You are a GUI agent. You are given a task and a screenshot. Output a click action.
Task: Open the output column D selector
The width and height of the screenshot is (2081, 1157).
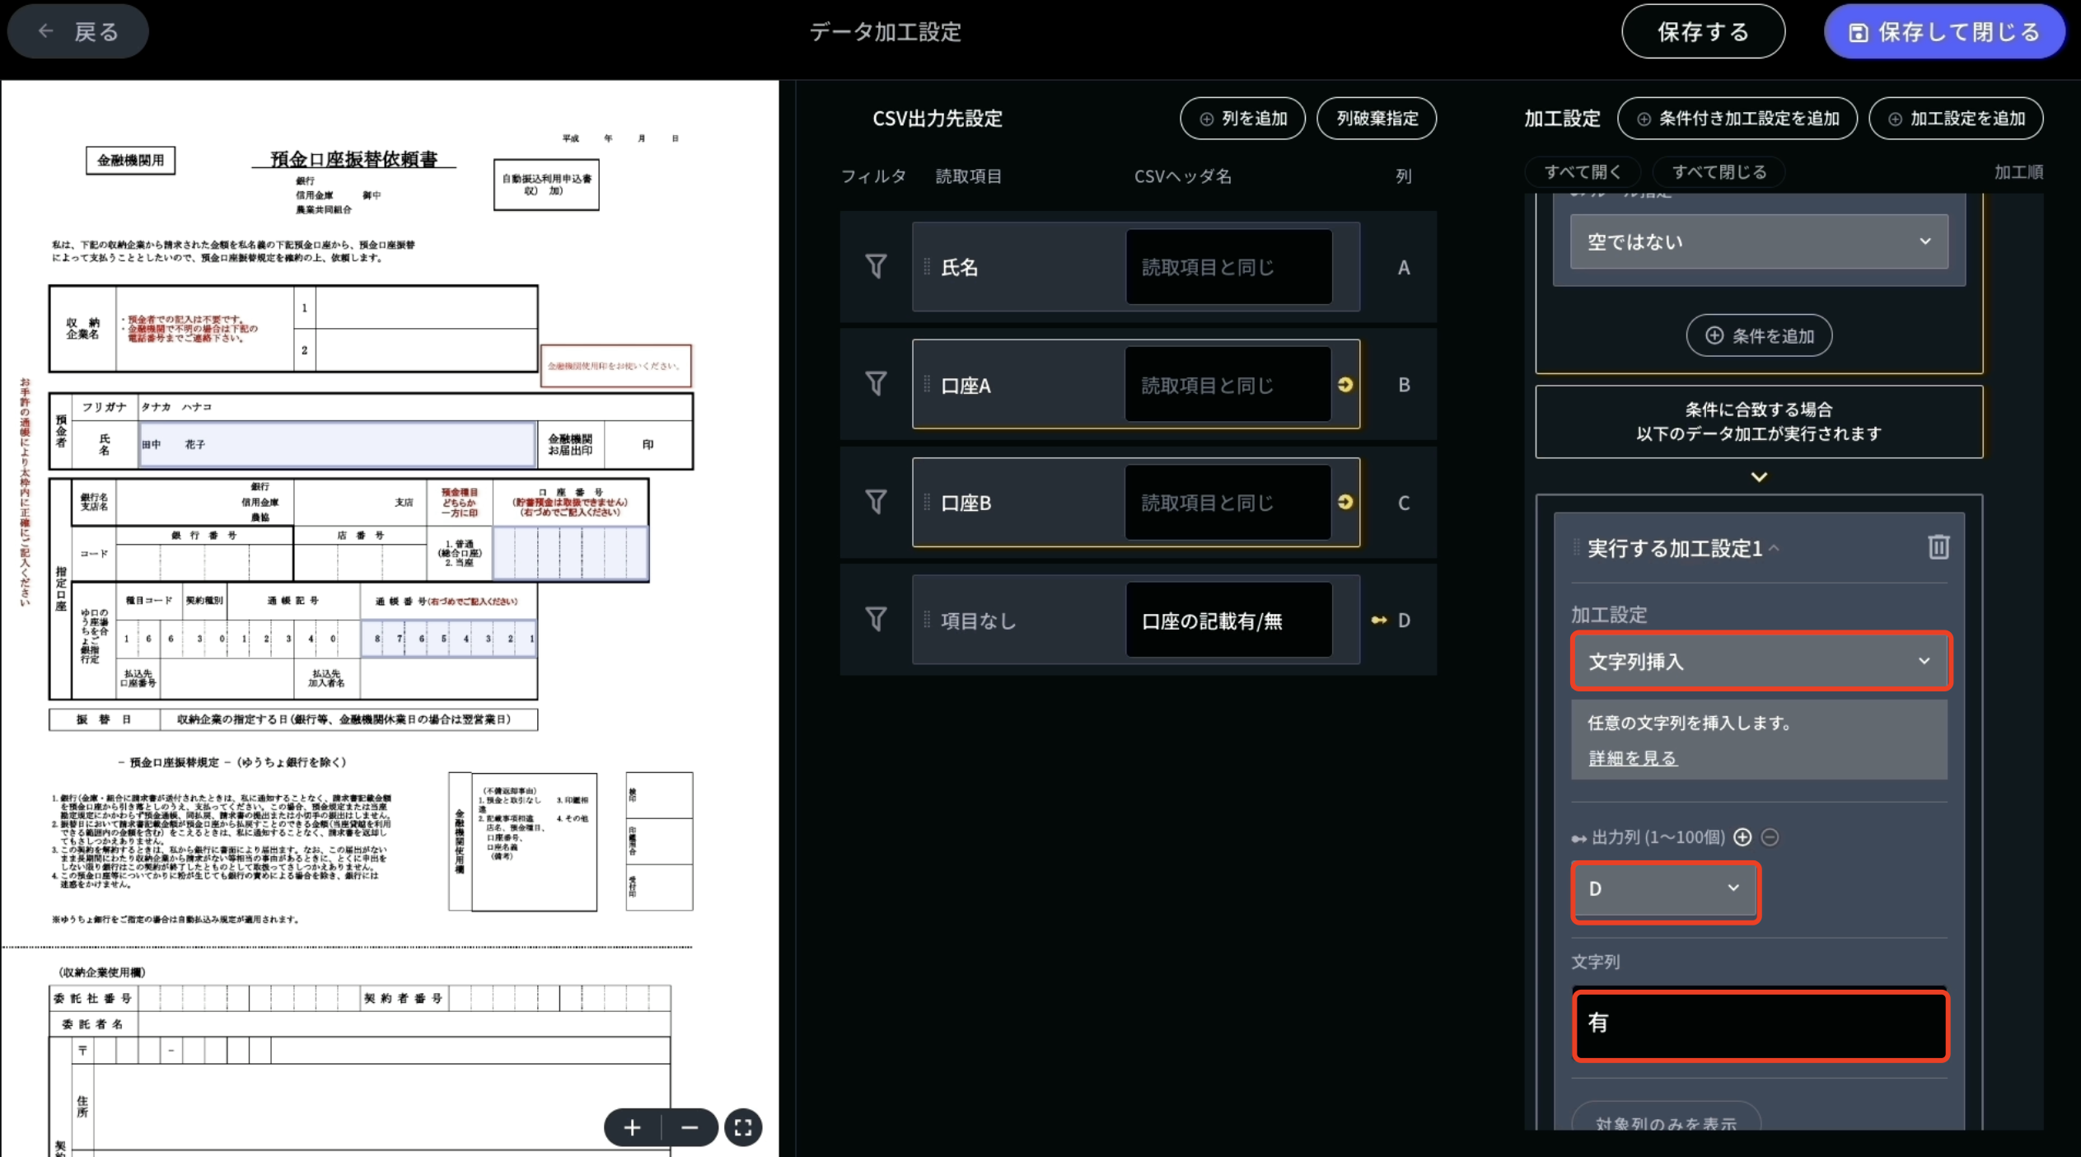point(1664,890)
